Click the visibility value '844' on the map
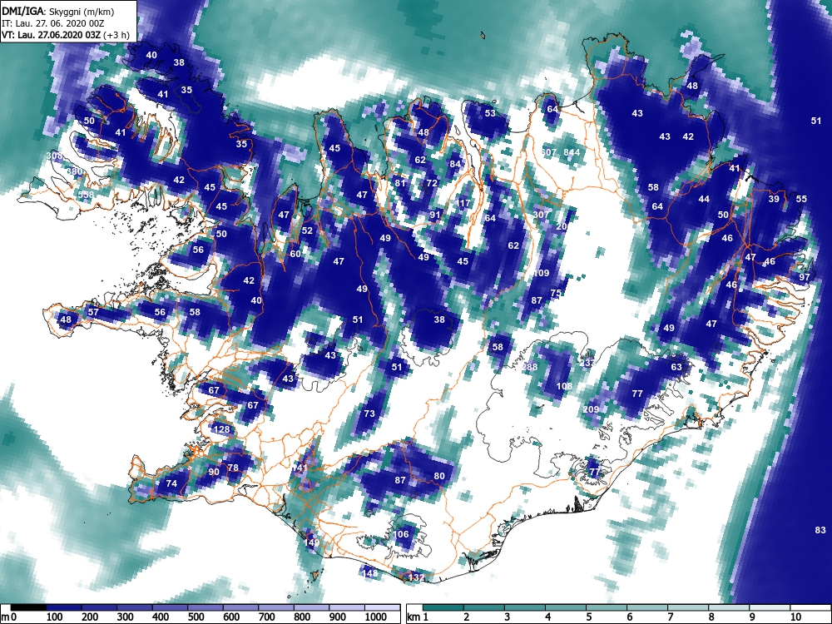Image resolution: width=832 pixels, height=624 pixels. tap(572, 152)
